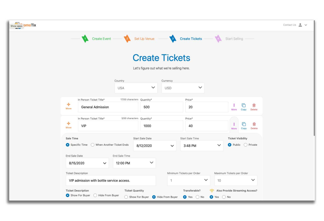This screenshot has height=221, width=324.
Task: Click the VIP Ticket Description input field
Action: pos(110,180)
